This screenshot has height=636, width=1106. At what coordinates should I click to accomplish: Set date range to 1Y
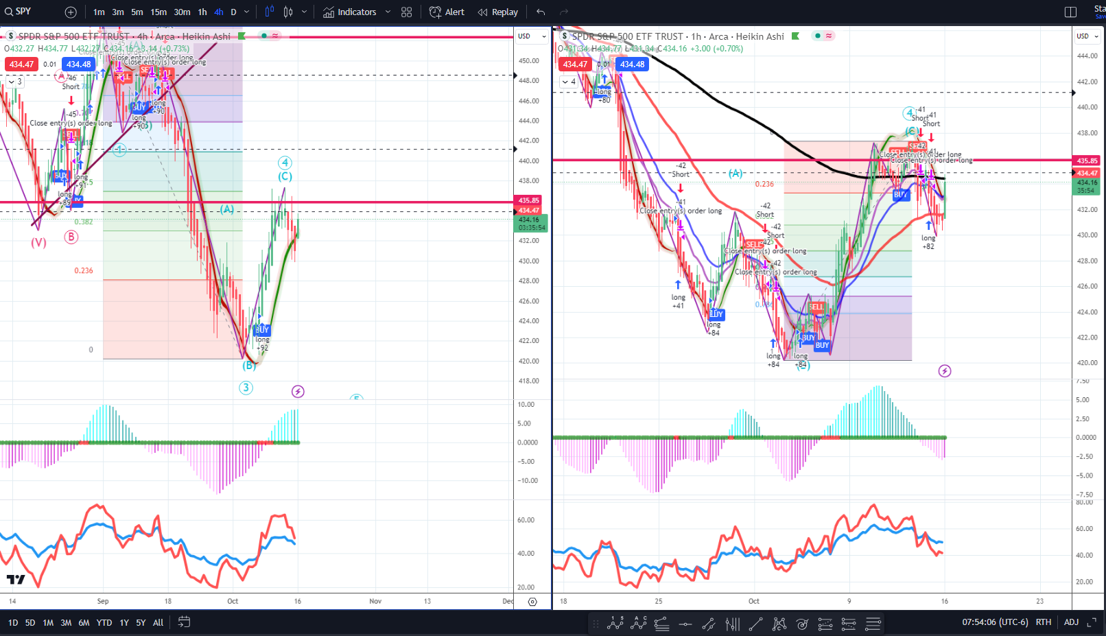pos(124,622)
